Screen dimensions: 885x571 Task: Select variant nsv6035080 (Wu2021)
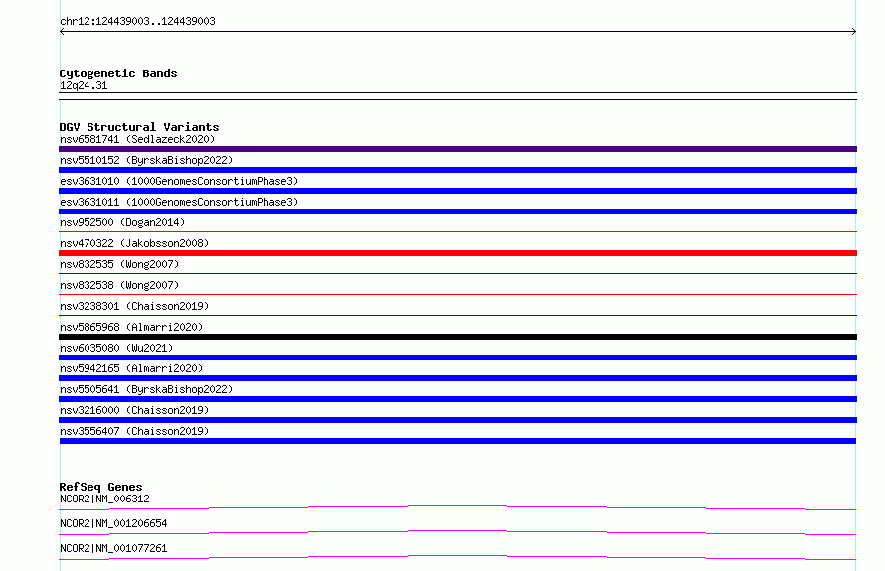(116, 348)
